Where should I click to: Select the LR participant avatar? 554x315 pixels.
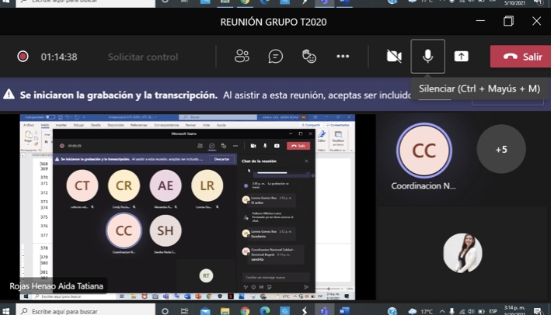207,185
